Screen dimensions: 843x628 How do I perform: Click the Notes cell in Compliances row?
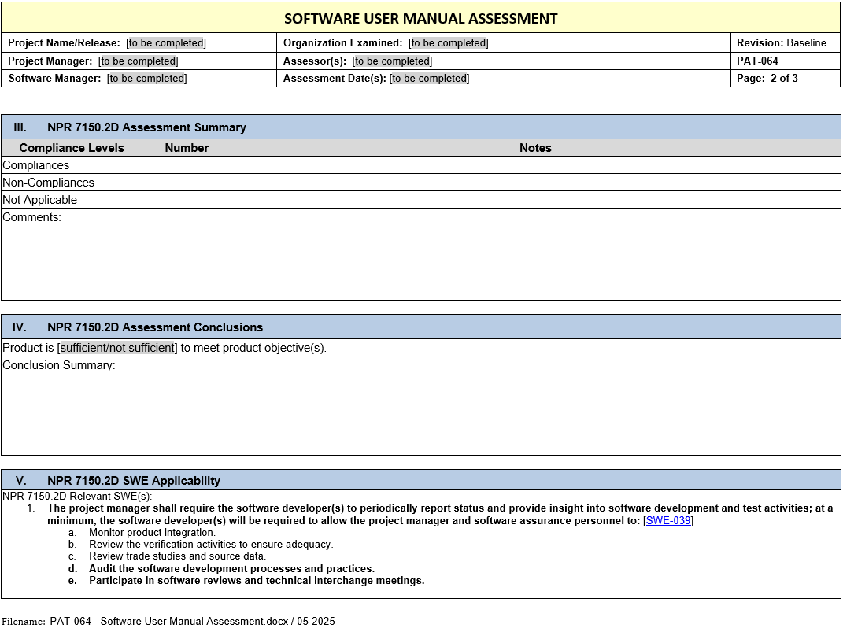coord(535,165)
